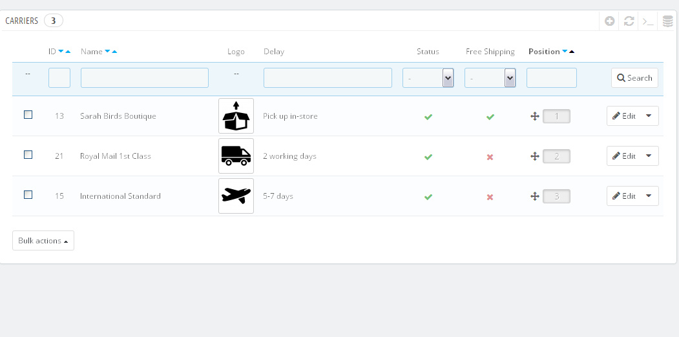Click the move handle for Sarah Birds Boutique
679x337 pixels.
pyautogui.click(x=534, y=116)
